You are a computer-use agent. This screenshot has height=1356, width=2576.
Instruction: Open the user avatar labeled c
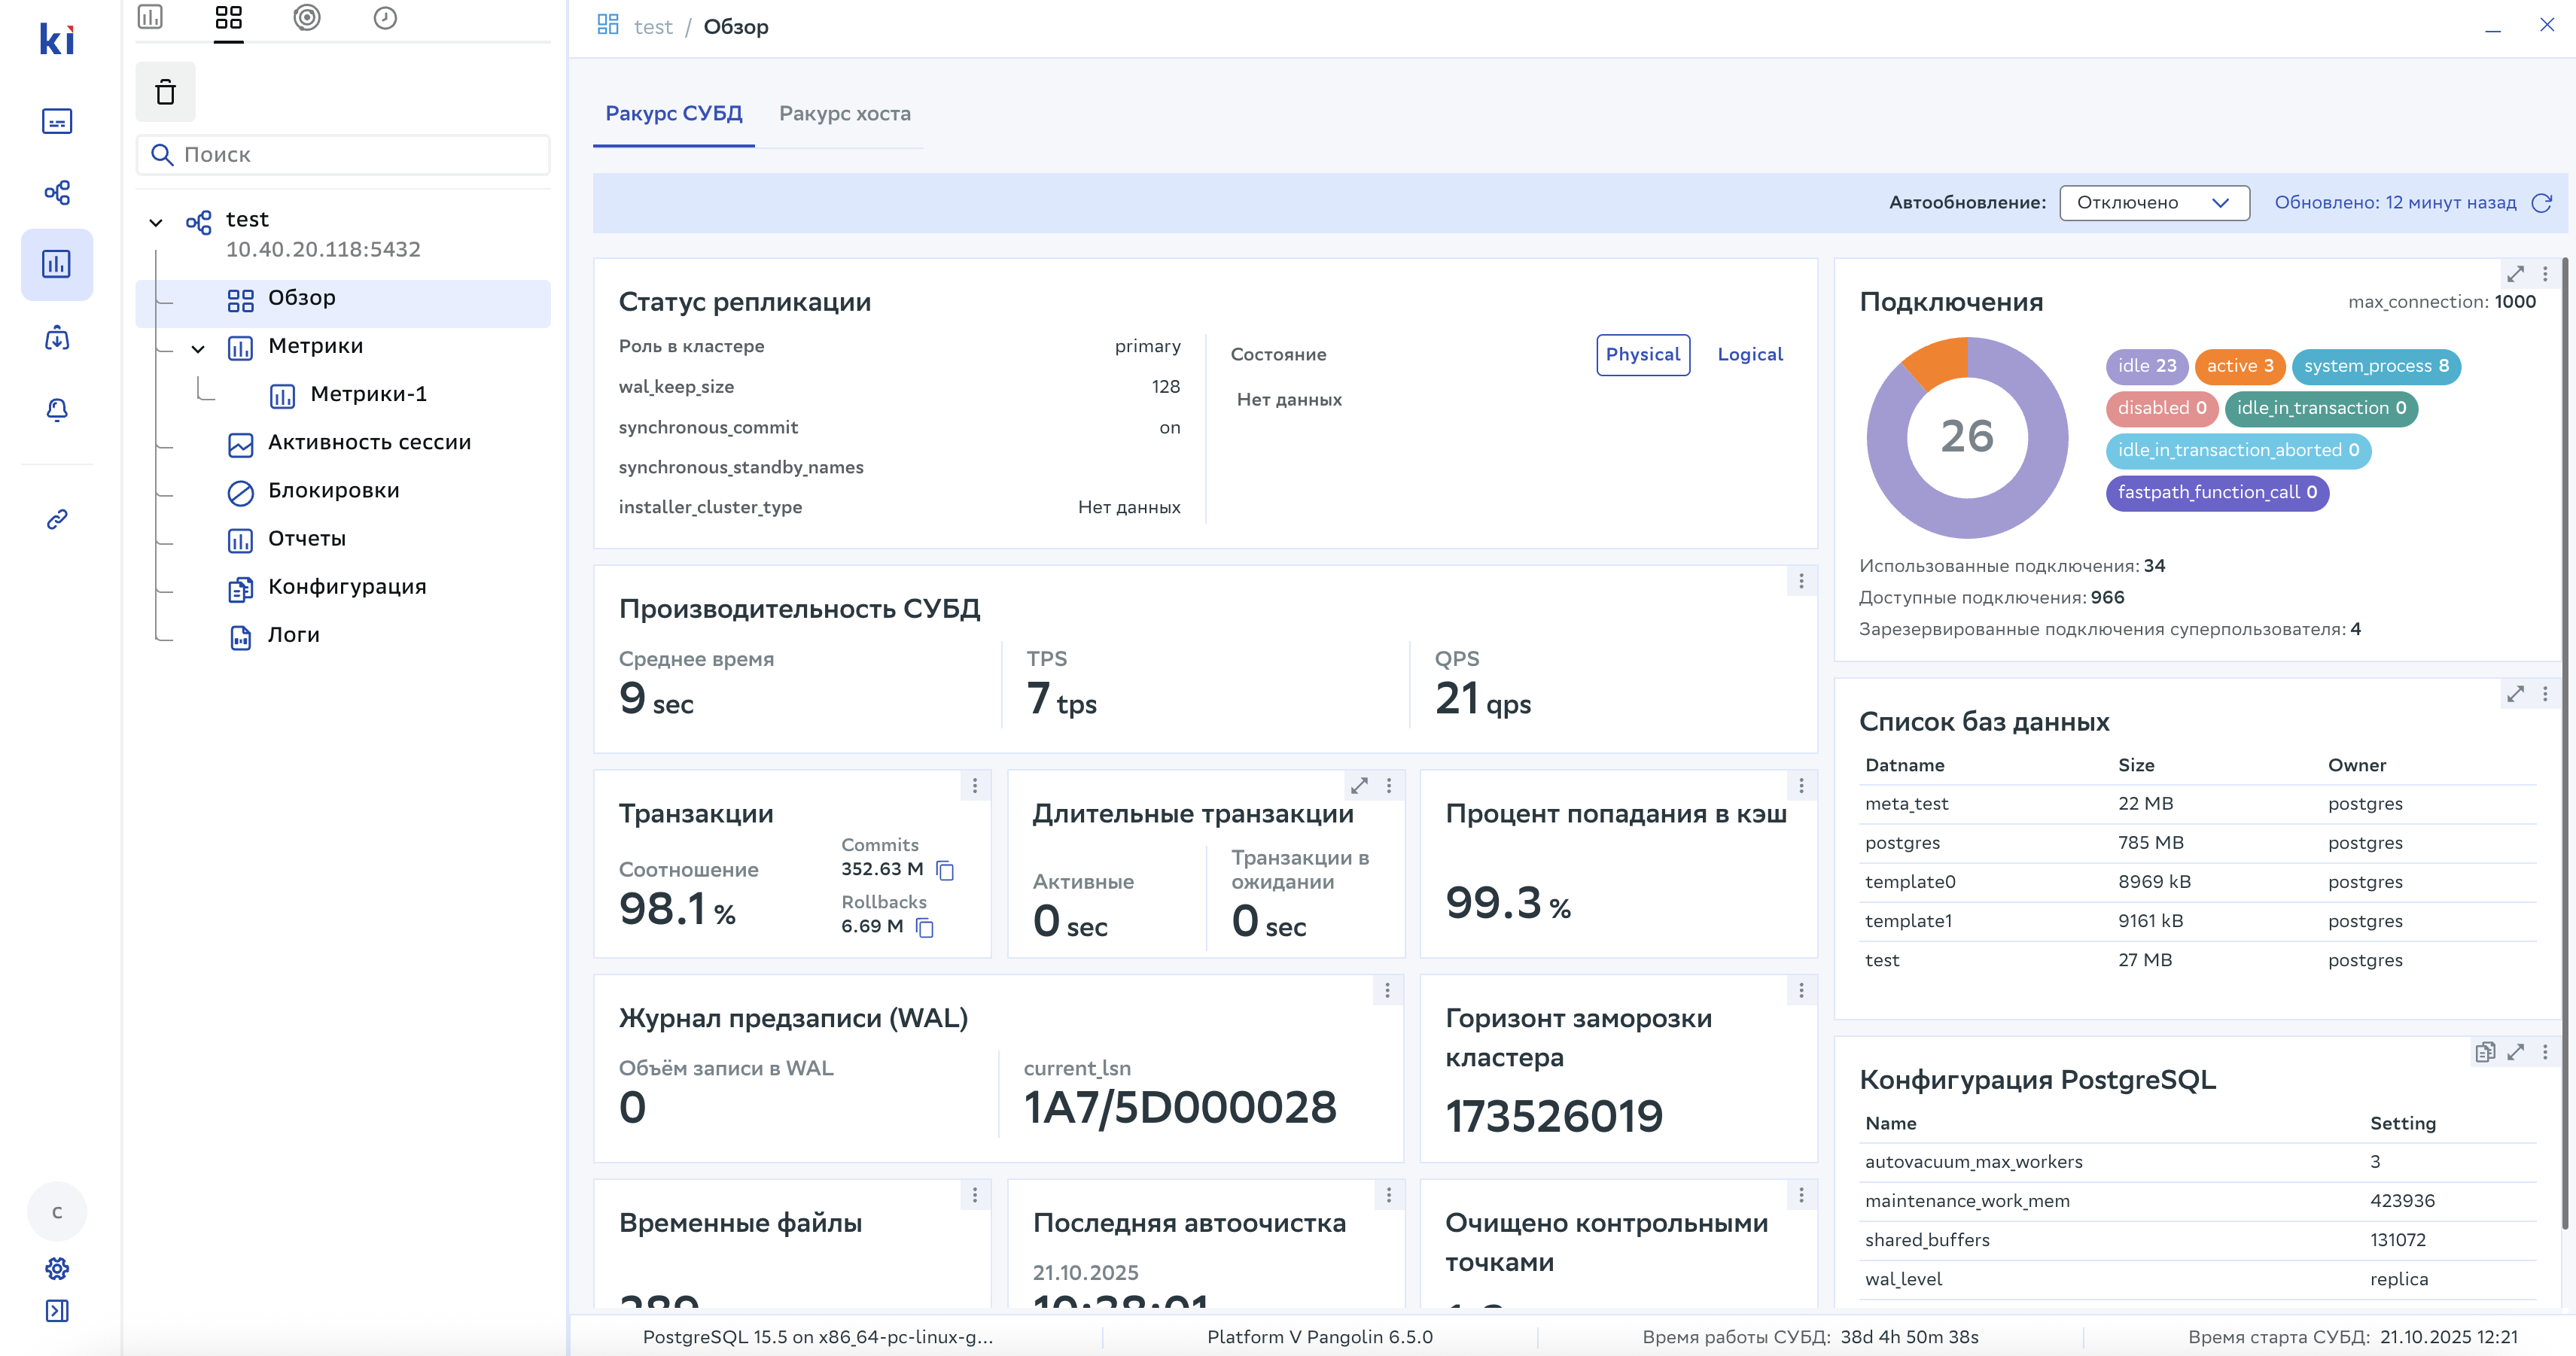point(57,1212)
